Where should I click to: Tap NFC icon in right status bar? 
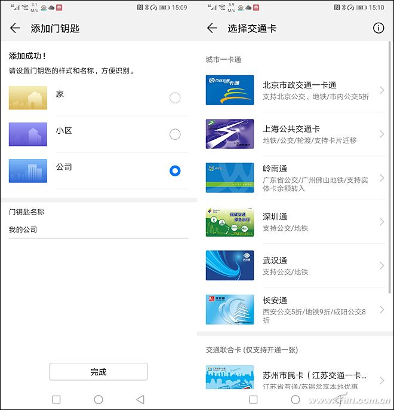click(337, 8)
